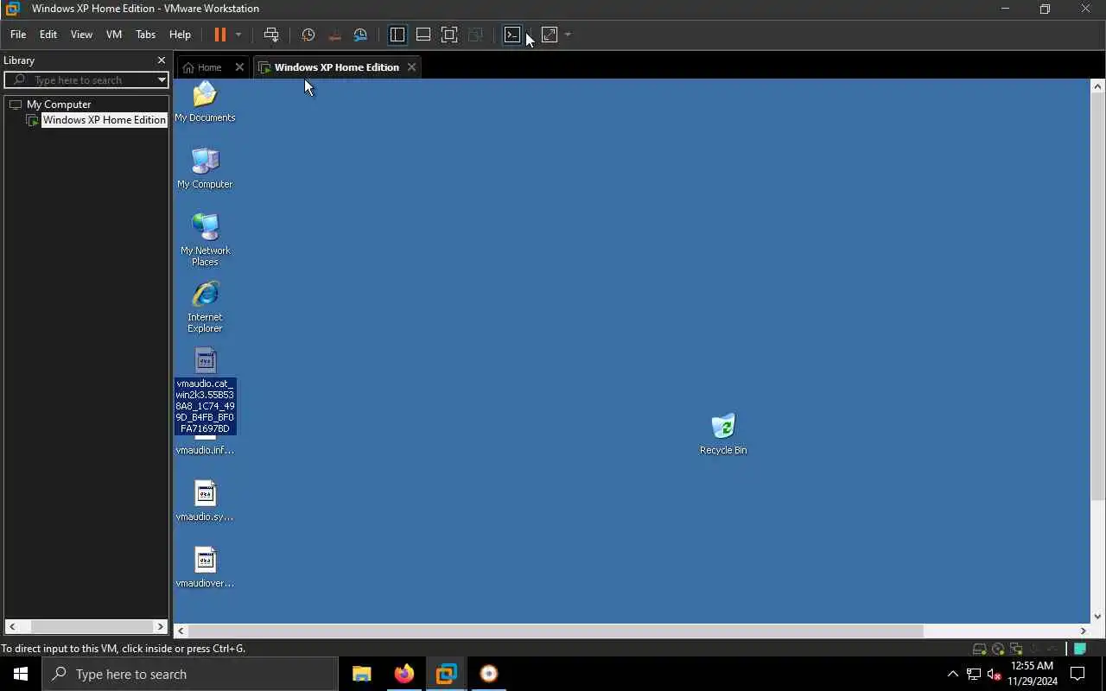The height and width of the screenshot is (691, 1106).
Task: Take a snapshot of the virtual machine
Action: coord(308,35)
